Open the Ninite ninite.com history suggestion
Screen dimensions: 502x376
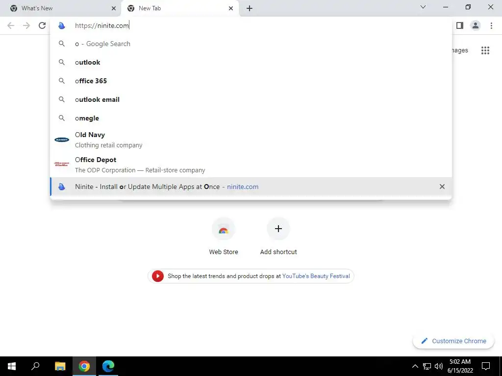251,187
